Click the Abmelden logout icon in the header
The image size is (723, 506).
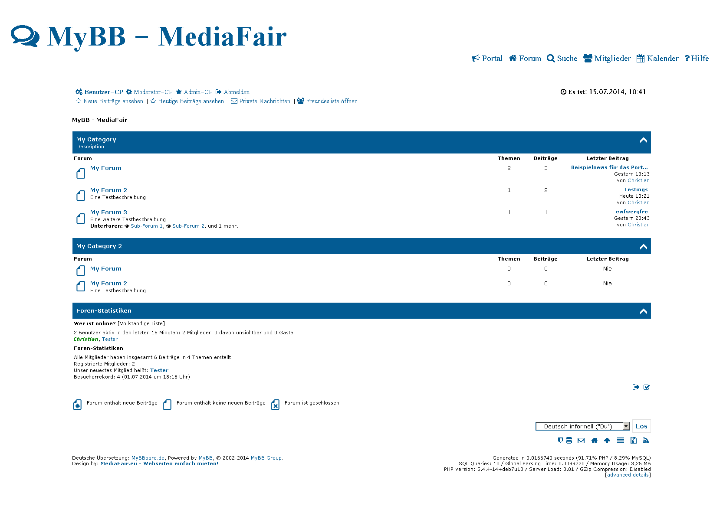pyautogui.click(x=219, y=92)
